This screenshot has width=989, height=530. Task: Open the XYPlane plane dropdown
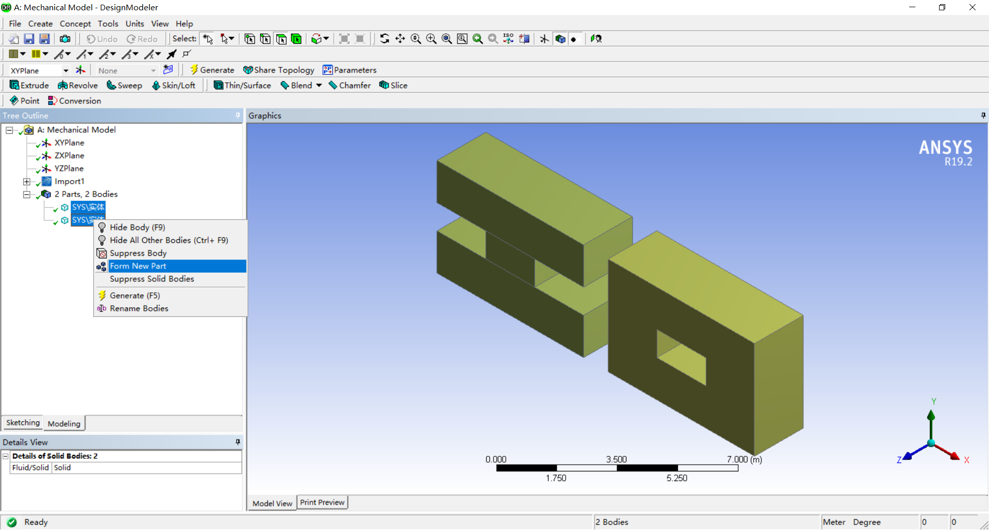[x=66, y=70]
